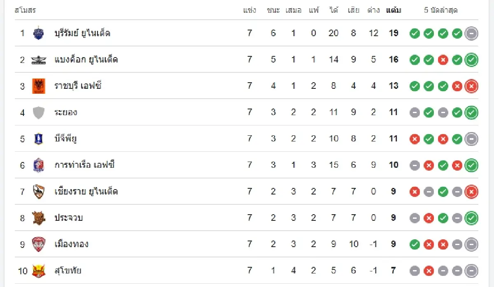Click the สโมสร club column header
This screenshot has height=287, width=494.
tap(25, 10)
